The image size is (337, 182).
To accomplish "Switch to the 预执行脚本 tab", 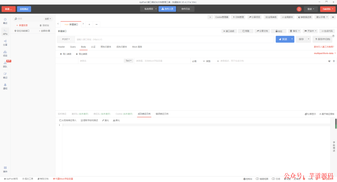I will pyautogui.click(x=106, y=47).
